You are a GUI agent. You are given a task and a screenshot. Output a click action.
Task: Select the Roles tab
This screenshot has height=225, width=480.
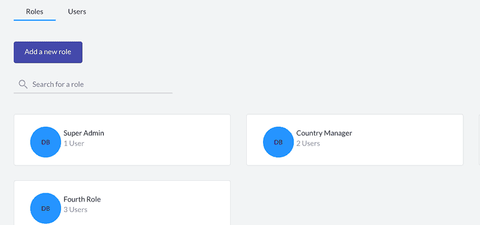coord(35,12)
